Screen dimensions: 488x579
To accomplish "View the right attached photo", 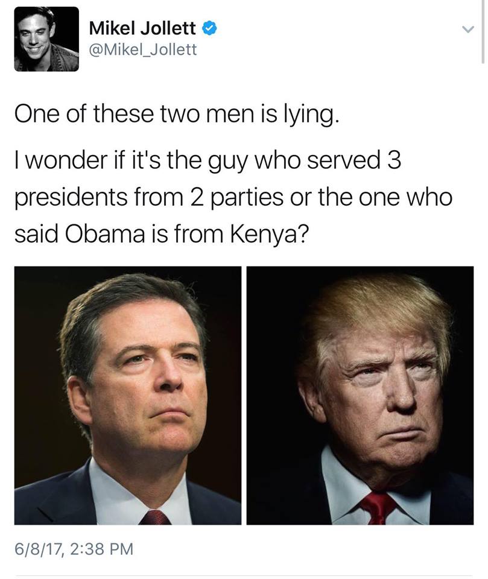I will (360, 396).
